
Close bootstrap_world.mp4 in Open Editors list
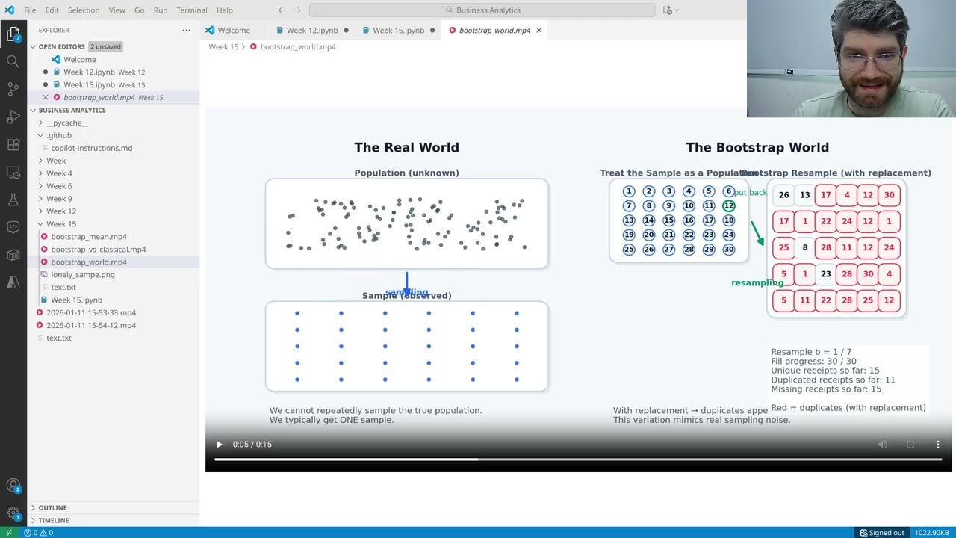pyautogui.click(x=46, y=97)
